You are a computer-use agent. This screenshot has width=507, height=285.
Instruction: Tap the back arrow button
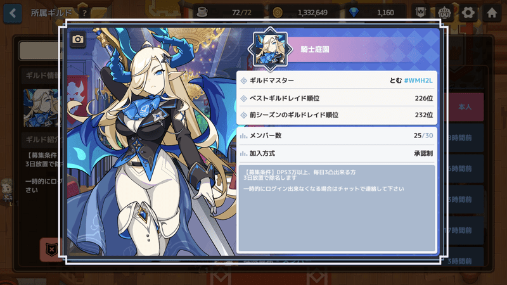click(13, 13)
